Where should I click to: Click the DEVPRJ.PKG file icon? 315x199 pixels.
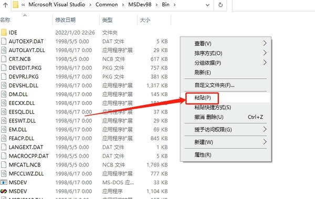[x=4, y=77]
